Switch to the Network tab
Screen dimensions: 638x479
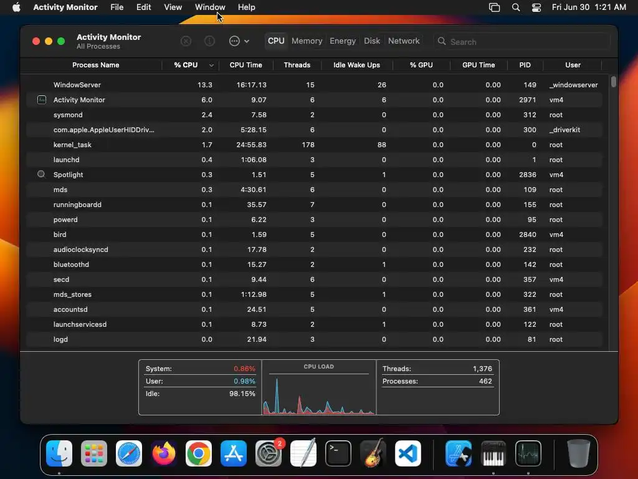tap(404, 41)
